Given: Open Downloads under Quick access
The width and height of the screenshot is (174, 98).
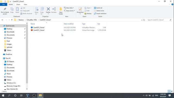Looking at the screenshot, I should tap(10, 32).
